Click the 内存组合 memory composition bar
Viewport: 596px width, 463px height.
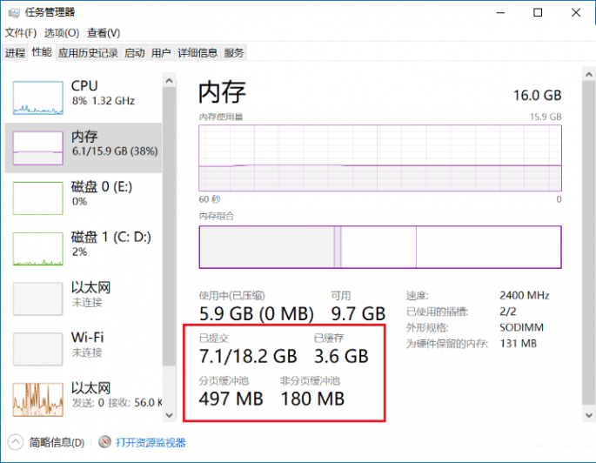pos(379,247)
